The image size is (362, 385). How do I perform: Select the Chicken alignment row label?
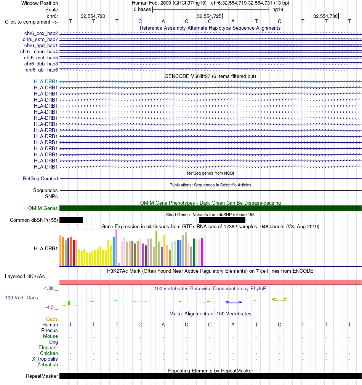(x=49, y=353)
